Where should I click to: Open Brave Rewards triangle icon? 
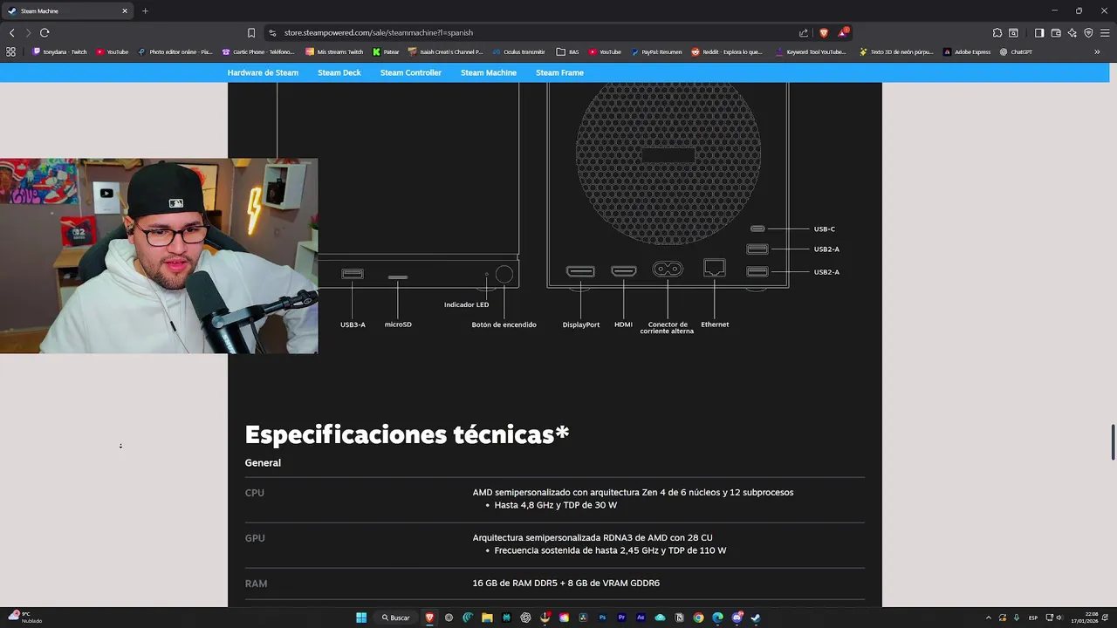(843, 32)
